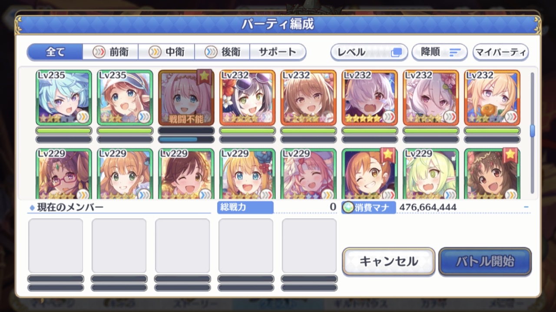The height and width of the screenshot is (312, 556).
Task: Click the character list vertical scrollbar
Action: (x=533, y=133)
